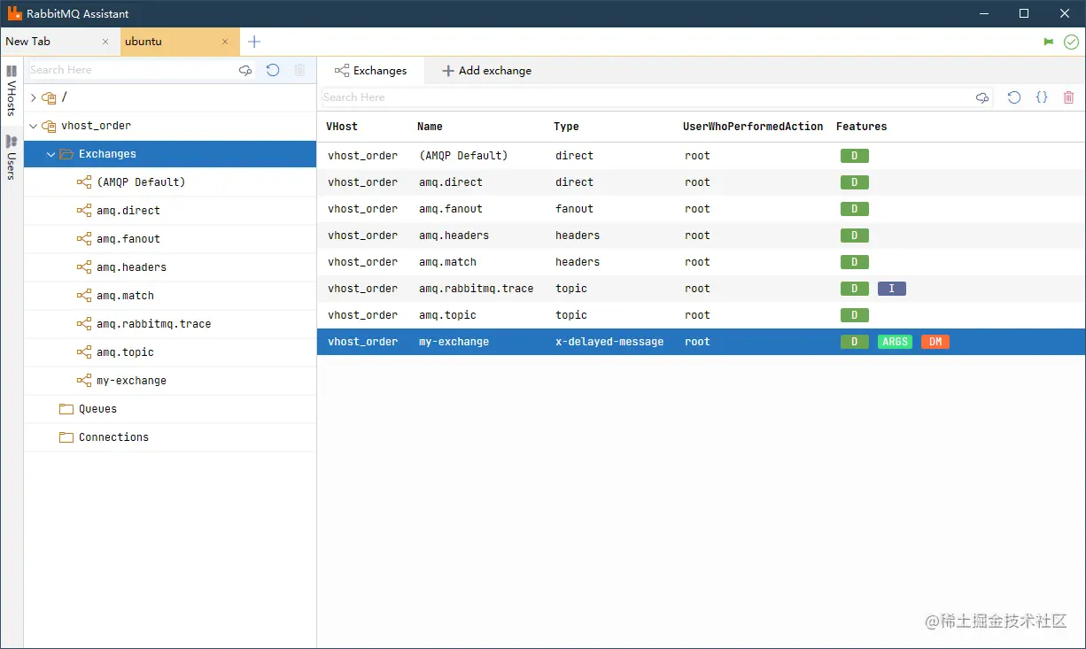Click the red delete exchange icon
The width and height of the screenshot is (1086, 649).
coord(1068,97)
